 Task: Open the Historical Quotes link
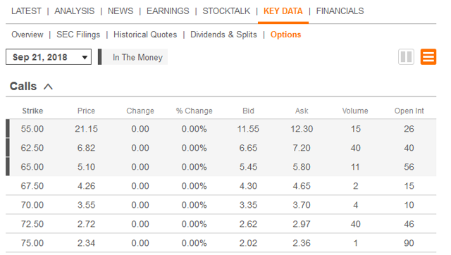click(x=145, y=35)
